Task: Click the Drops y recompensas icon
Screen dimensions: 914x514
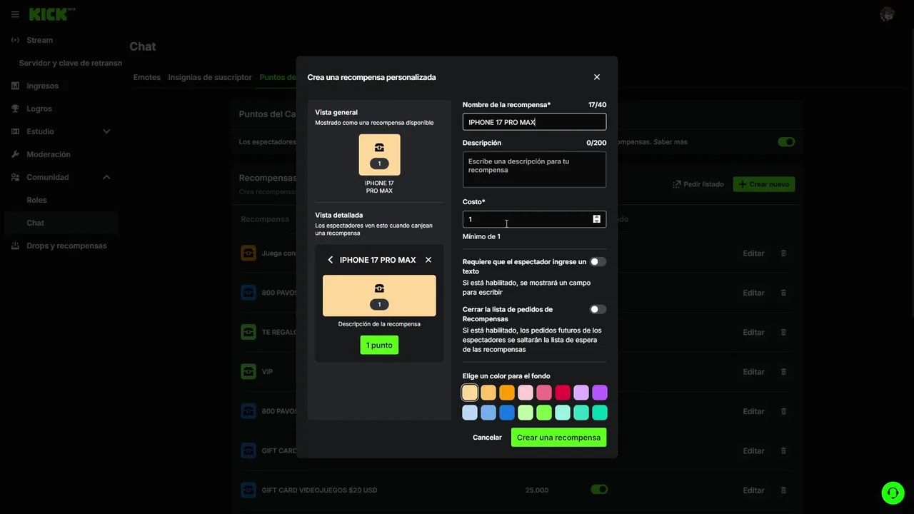Action: 15,246
